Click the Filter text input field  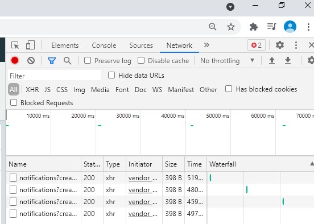(x=54, y=76)
